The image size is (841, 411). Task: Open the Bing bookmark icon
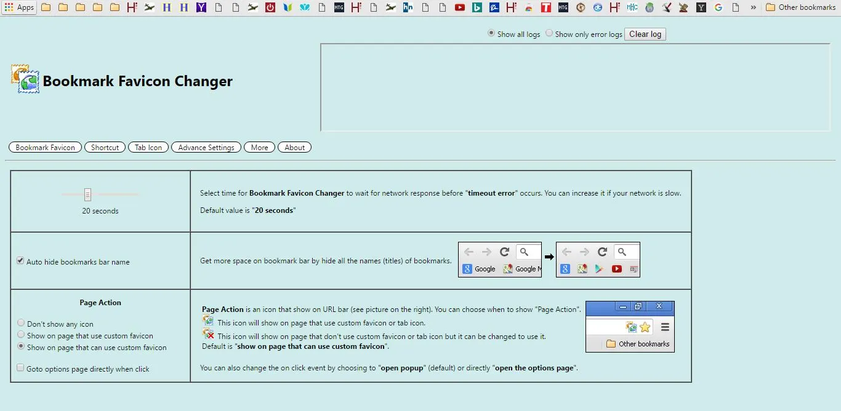477,7
